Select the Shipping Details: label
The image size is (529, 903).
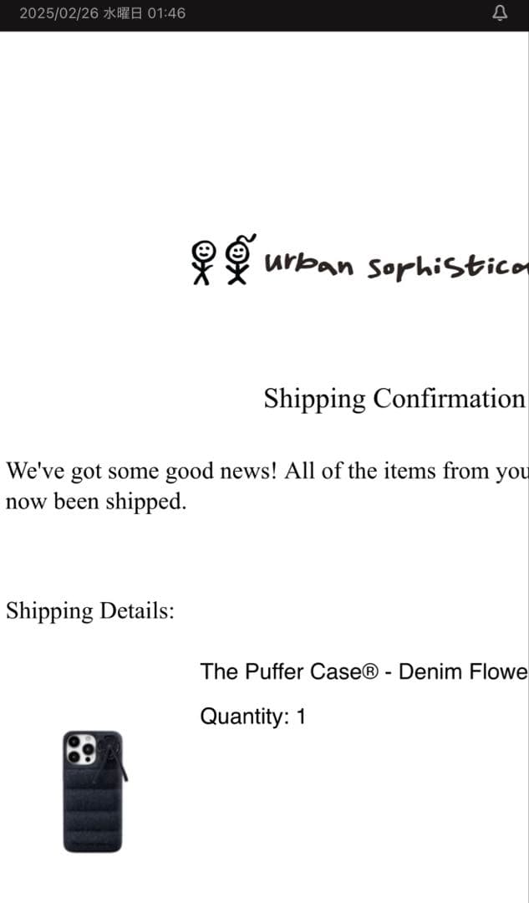click(x=90, y=611)
